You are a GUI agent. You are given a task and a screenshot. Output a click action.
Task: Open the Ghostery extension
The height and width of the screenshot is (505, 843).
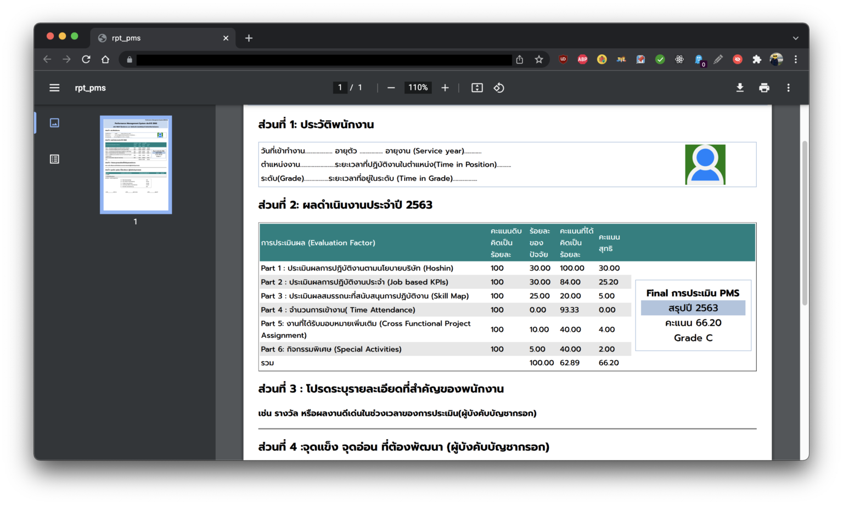(699, 59)
